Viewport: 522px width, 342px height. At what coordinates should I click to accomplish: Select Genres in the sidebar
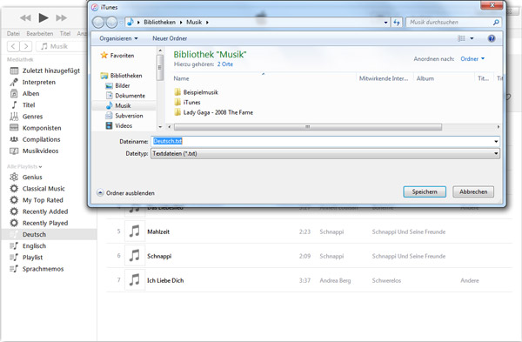[x=32, y=117]
